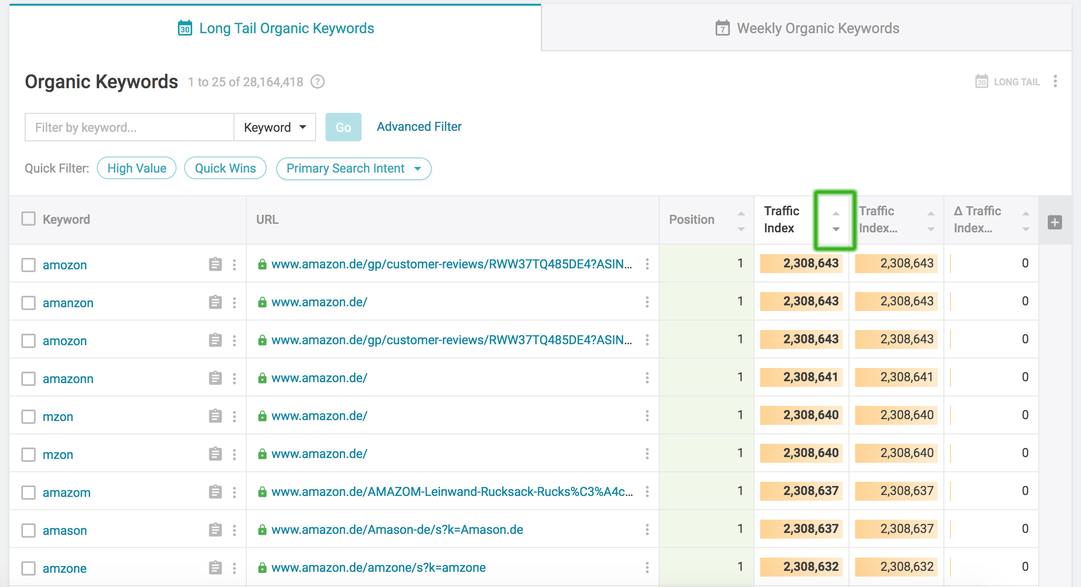Click LONG TAIL calendar icon
The width and height of the screenshot is (1081, 587).
click(982, 82)
